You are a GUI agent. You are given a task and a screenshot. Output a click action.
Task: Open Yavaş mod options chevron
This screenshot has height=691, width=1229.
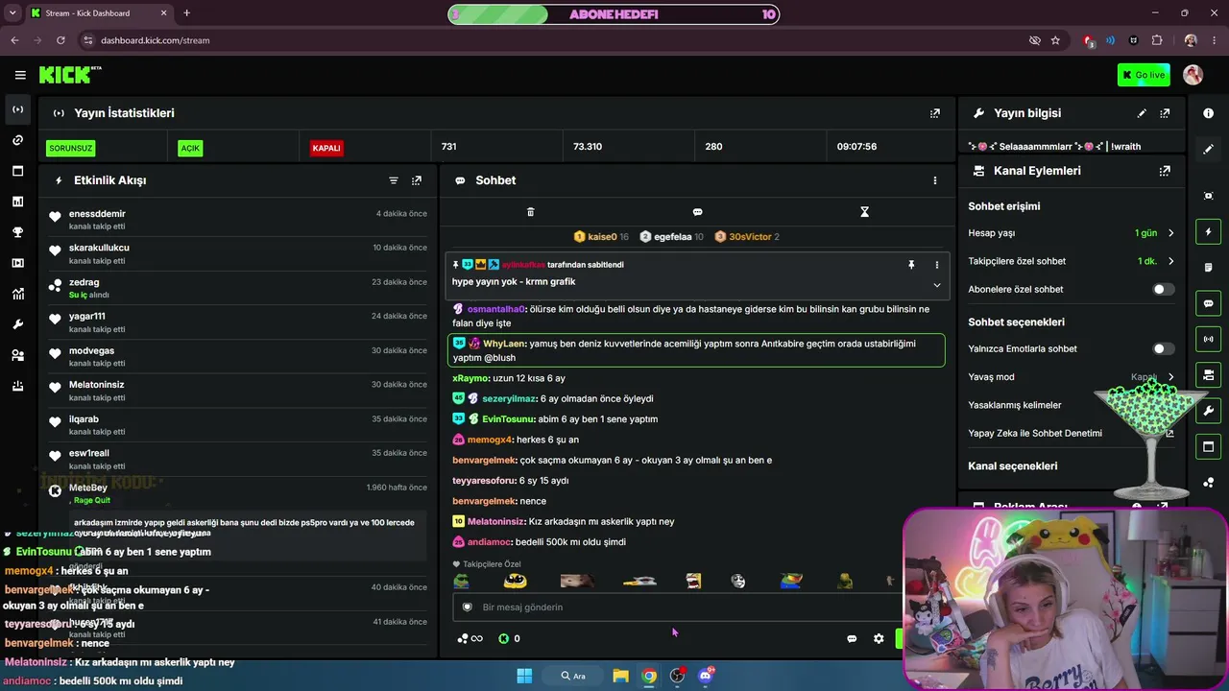(x=1170, y=377)
